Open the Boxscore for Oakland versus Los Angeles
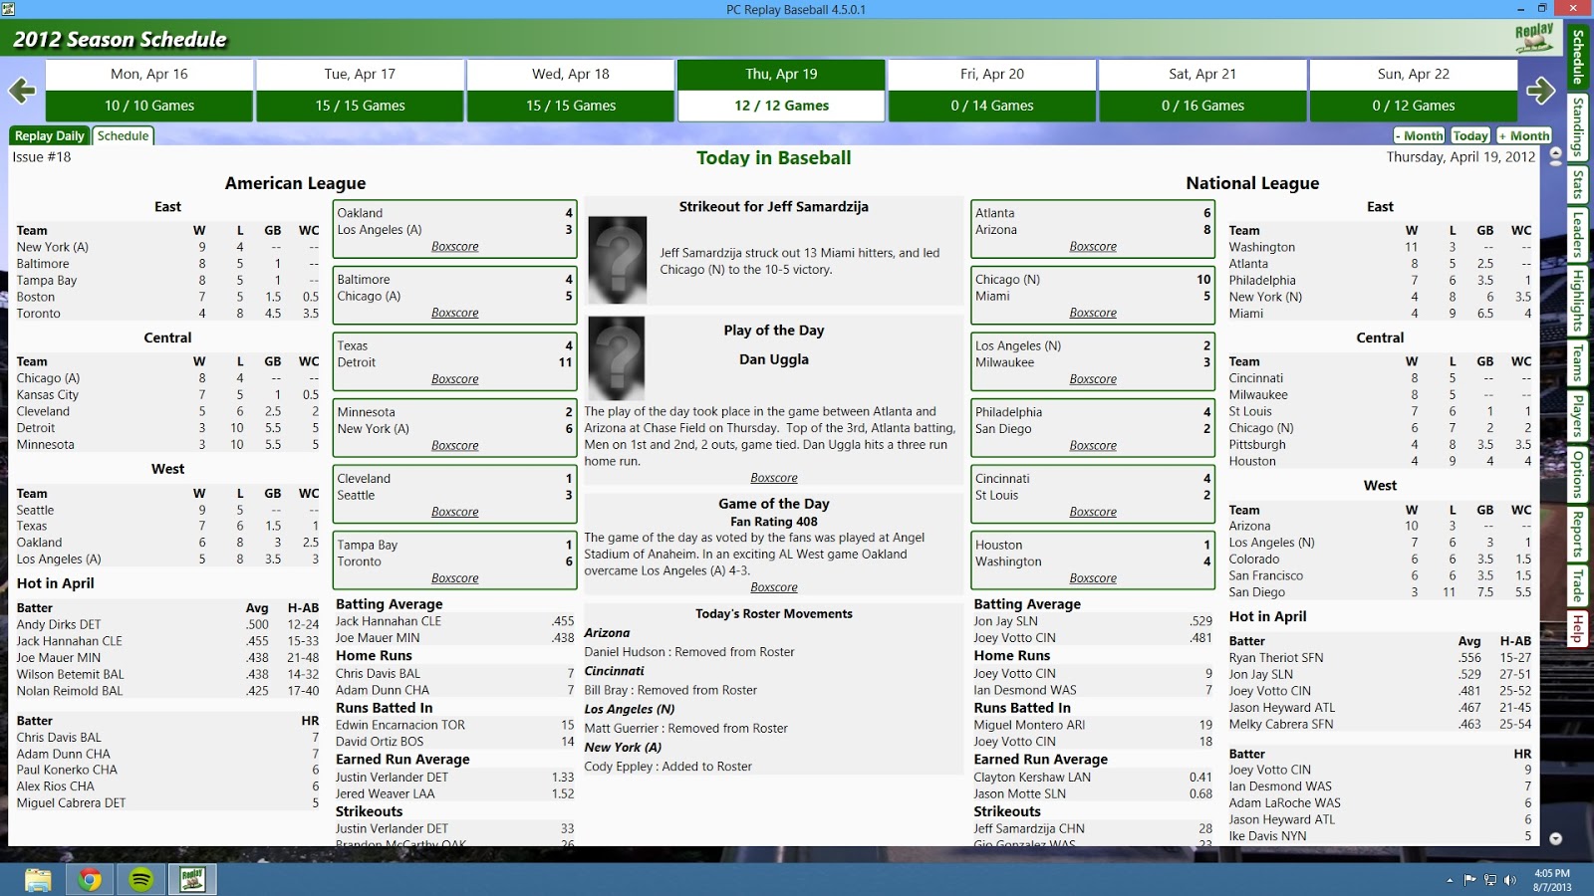1594x896 pixels. point(454,246)
